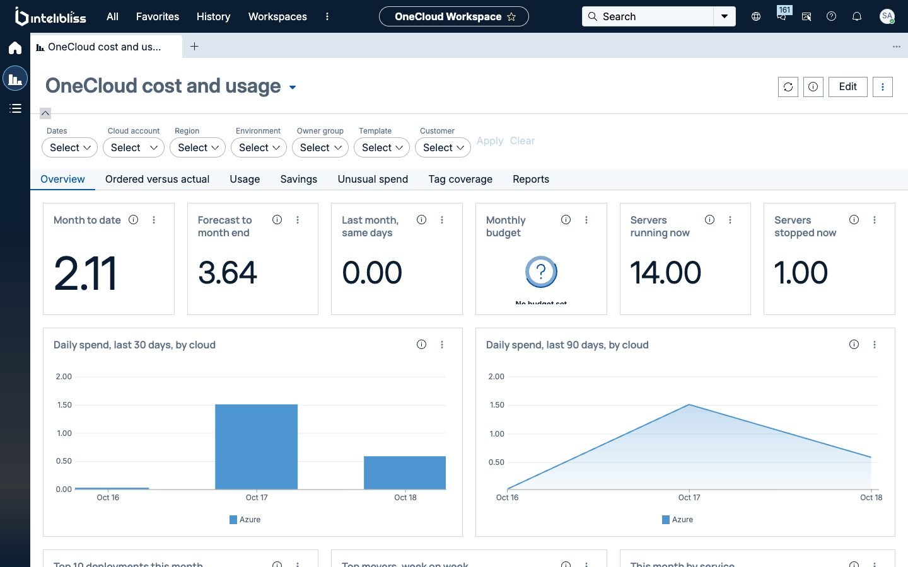908x567 pixels.
Task: Open options for Servers running now card
Action: [730, 220]
